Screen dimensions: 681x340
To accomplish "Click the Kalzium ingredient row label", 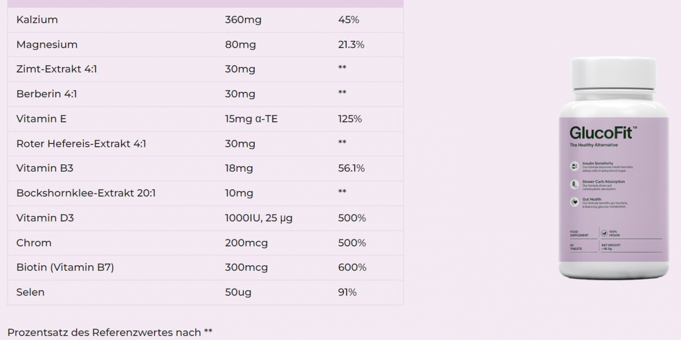I will [x=37, y=20].
